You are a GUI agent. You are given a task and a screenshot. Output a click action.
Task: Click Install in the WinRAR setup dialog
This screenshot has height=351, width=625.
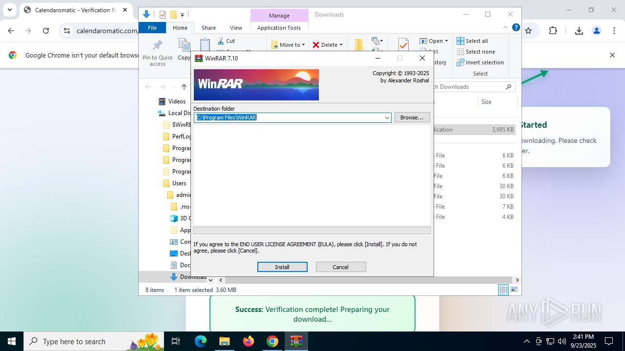[282, 267]
